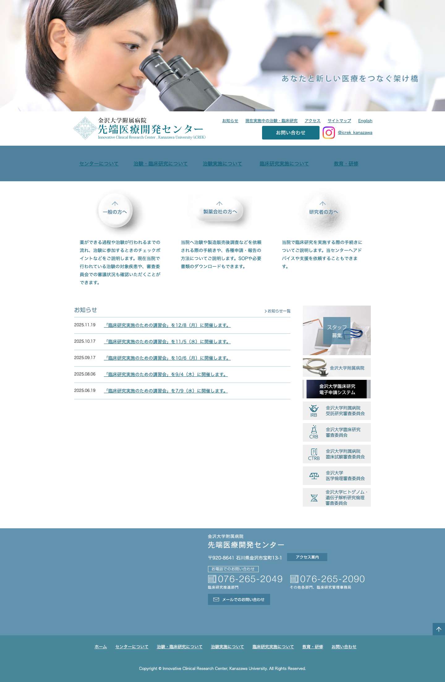Open ホーム in footer navigation
The width and height of the screenshot is (445, 682).
101,647
